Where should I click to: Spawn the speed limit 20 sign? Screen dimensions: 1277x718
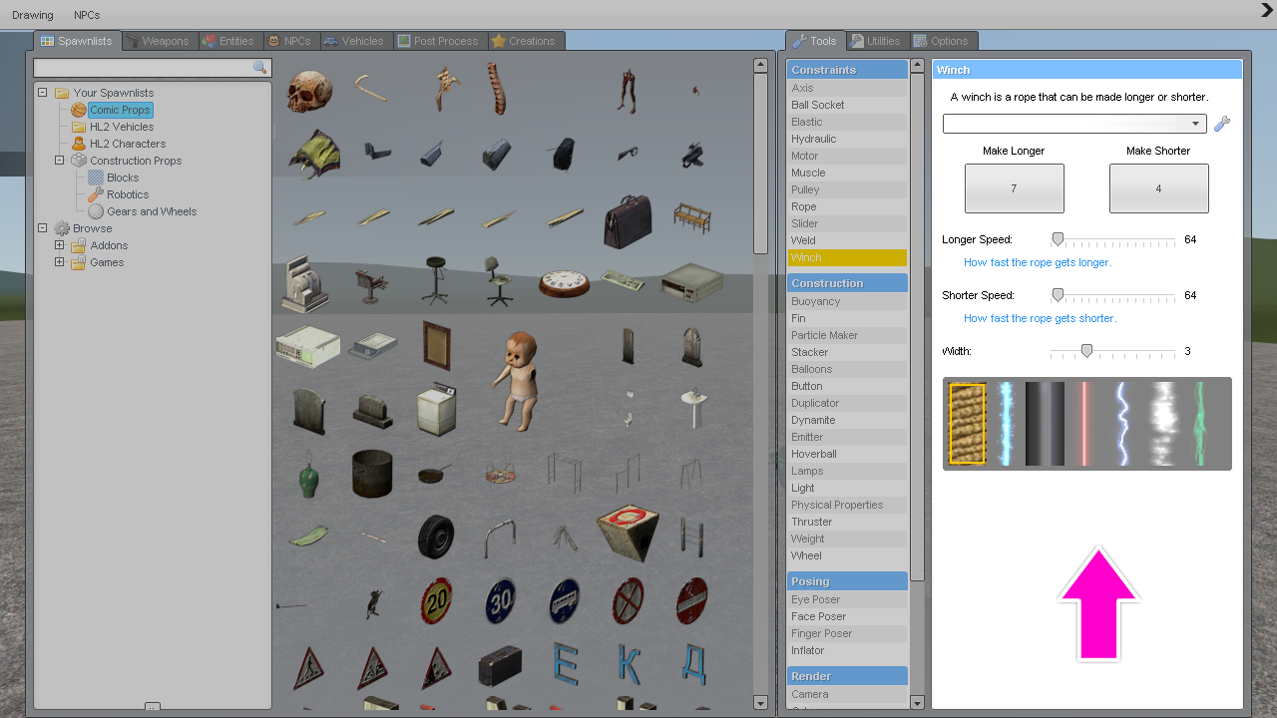436,601
